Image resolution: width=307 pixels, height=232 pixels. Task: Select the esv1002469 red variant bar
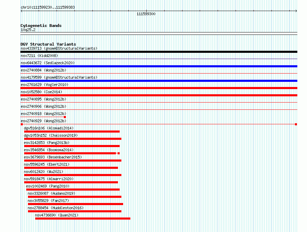click(x=73, y=190)
